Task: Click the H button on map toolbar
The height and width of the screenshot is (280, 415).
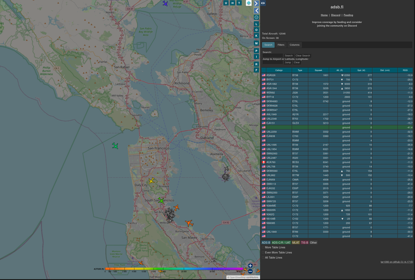Action: (x=232, y=3)
